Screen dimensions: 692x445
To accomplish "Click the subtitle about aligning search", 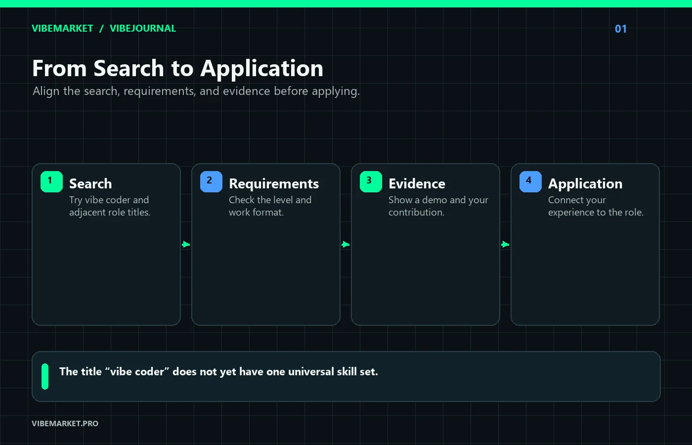I will [x=196, y=91].
